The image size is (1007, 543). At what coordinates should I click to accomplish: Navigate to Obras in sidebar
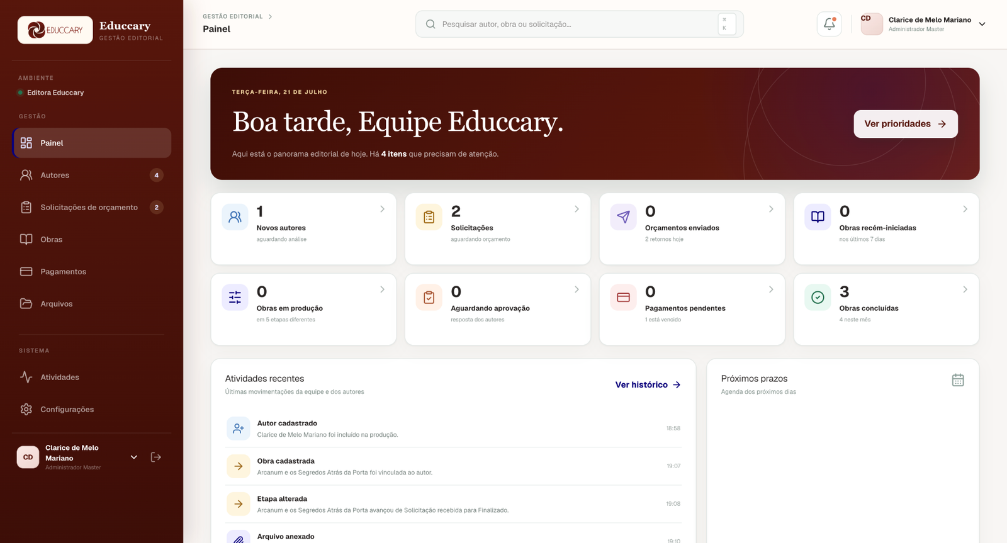point(92,239)
